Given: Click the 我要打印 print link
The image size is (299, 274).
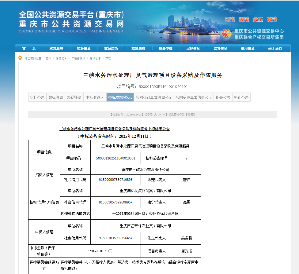Looking at the screenshot, I should point(176,115).
